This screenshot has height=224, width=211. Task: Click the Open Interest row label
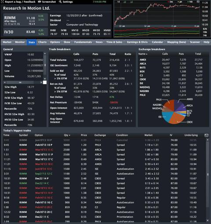coord(58,108)
